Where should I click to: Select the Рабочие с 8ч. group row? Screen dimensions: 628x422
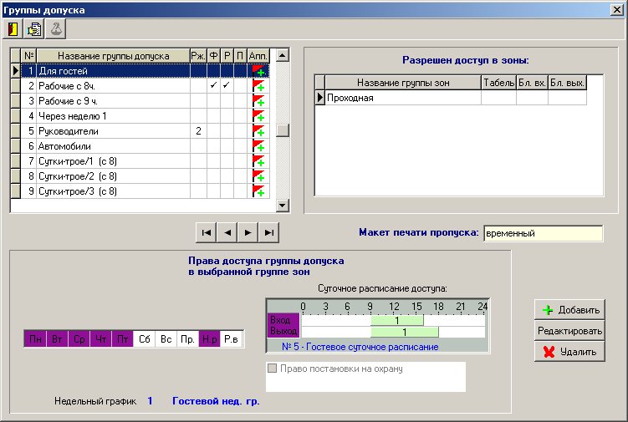pyautogui.click(x=140, y=86)
